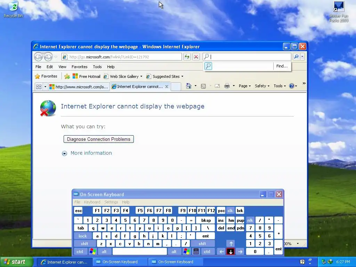The image size is (356, 267).
Task: Click the search provider icon in dropdown
Action: (208, 66)
